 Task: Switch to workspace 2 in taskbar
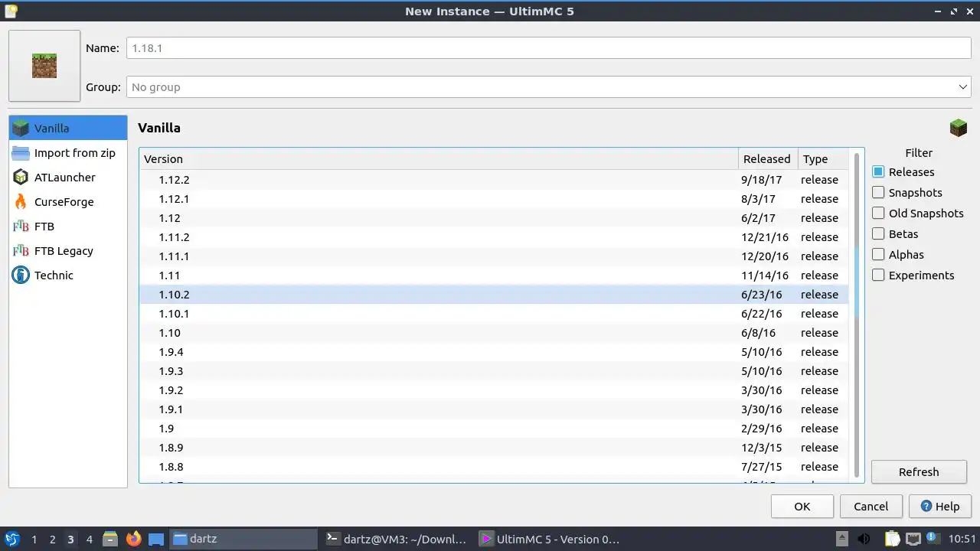click(x=52, y=540)
